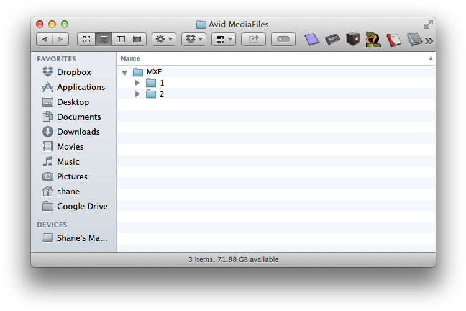Viewport: 466px width, 311px height.
Task: Expand folder 2 disclosure triangle
Action: coord(137,94)
